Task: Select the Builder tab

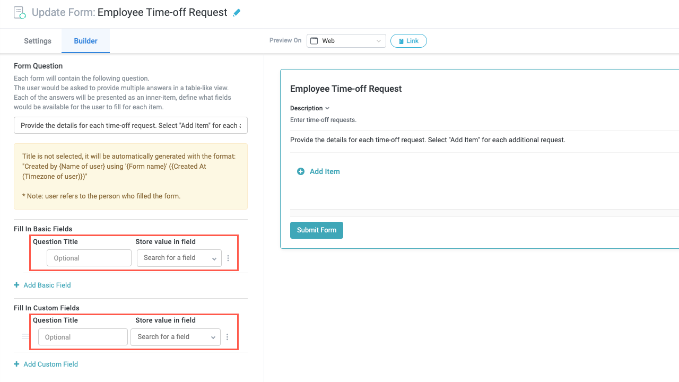Action: coord(85,41)
